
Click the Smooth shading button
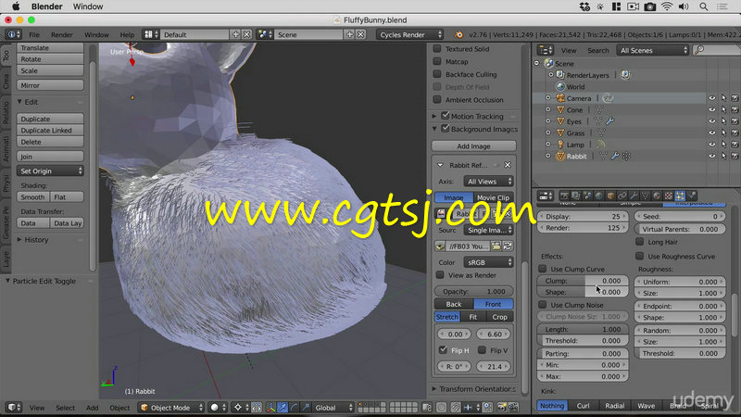(33, 197)
